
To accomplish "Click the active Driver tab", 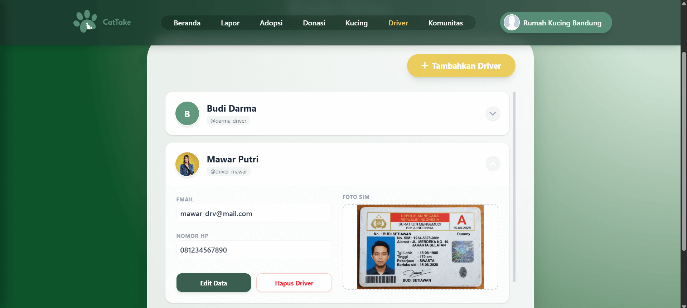I will coord(398,23).
